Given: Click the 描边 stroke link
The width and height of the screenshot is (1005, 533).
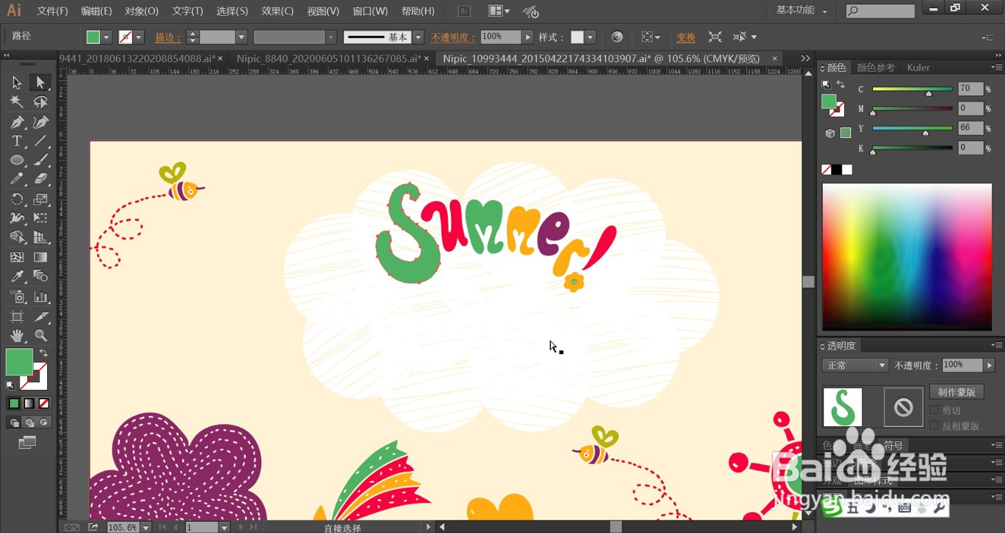Looking at the screenshot, I should (168, 38).
